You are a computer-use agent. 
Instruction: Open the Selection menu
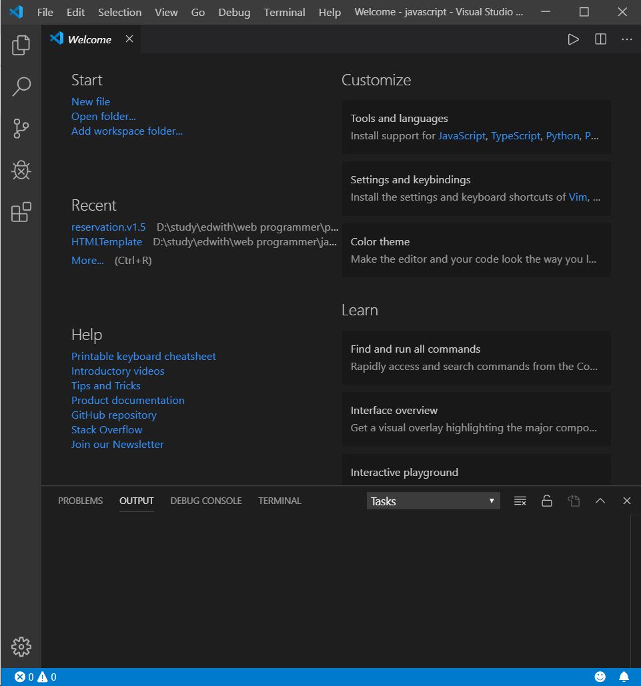pyautogui.click(x=119, y=12)
